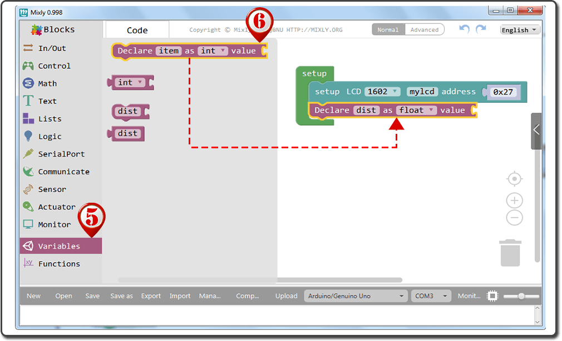562x341 pixels.
Task: Click the zoom-to-center crosshair icon
Action: point(514,178)
